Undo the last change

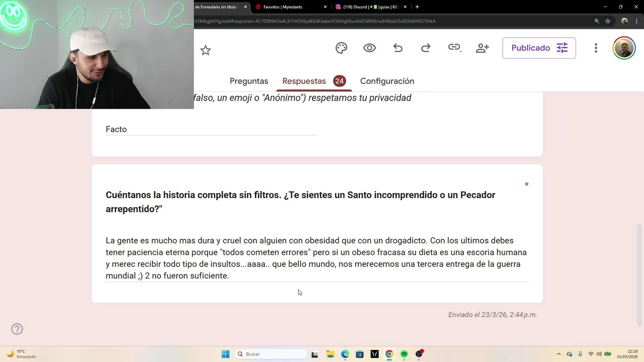(398, 48)
